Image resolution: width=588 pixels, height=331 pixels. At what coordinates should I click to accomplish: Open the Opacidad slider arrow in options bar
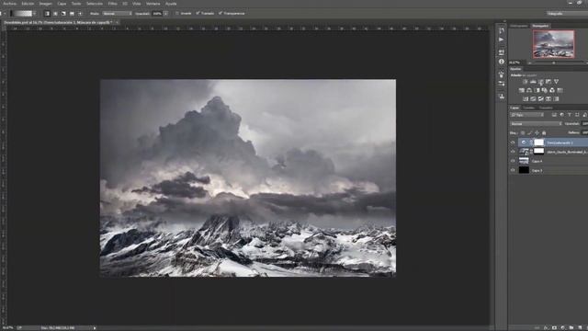[x=165, y=14]
